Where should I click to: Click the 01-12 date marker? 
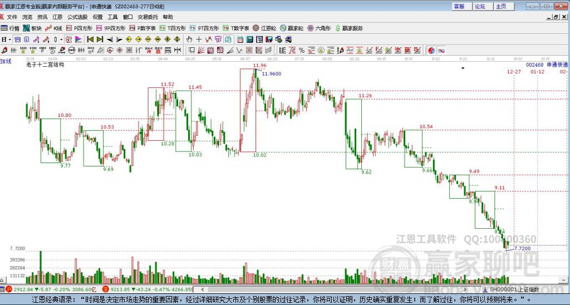click(537, 72)
